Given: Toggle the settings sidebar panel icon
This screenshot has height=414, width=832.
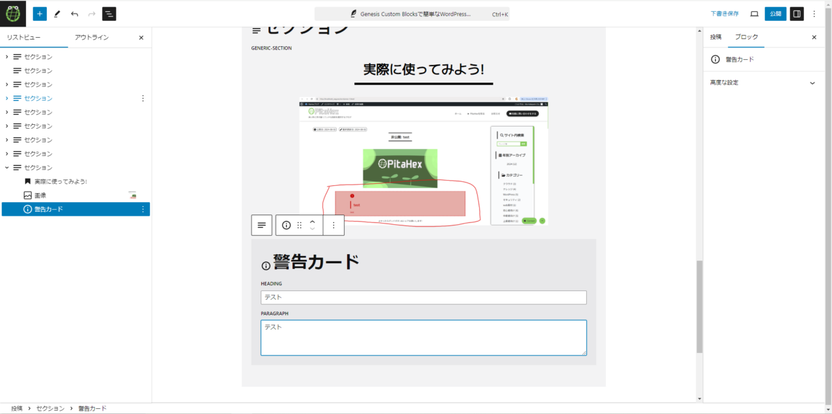Looking at the screenshot, I should (x=796, y=14).
